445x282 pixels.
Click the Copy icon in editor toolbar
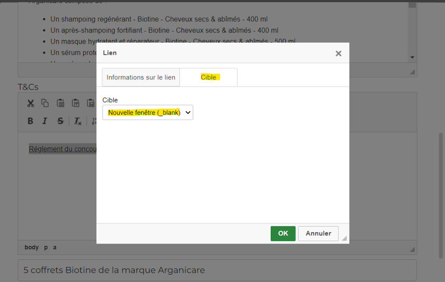point(45,103)
